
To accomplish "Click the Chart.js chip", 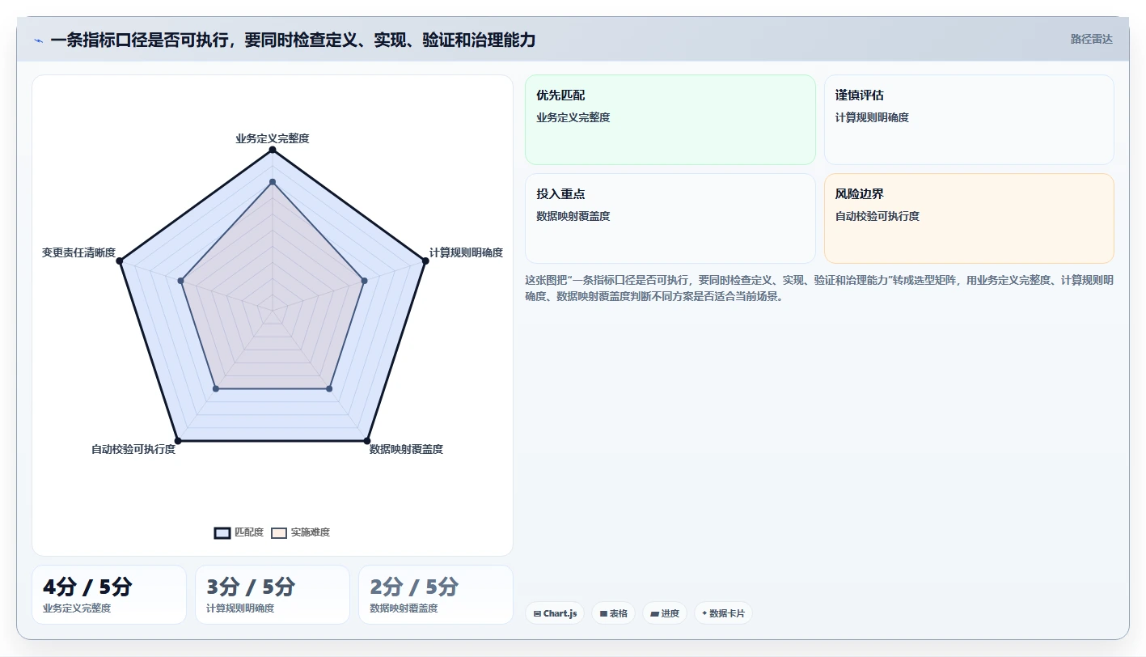I will pos(555,613).
